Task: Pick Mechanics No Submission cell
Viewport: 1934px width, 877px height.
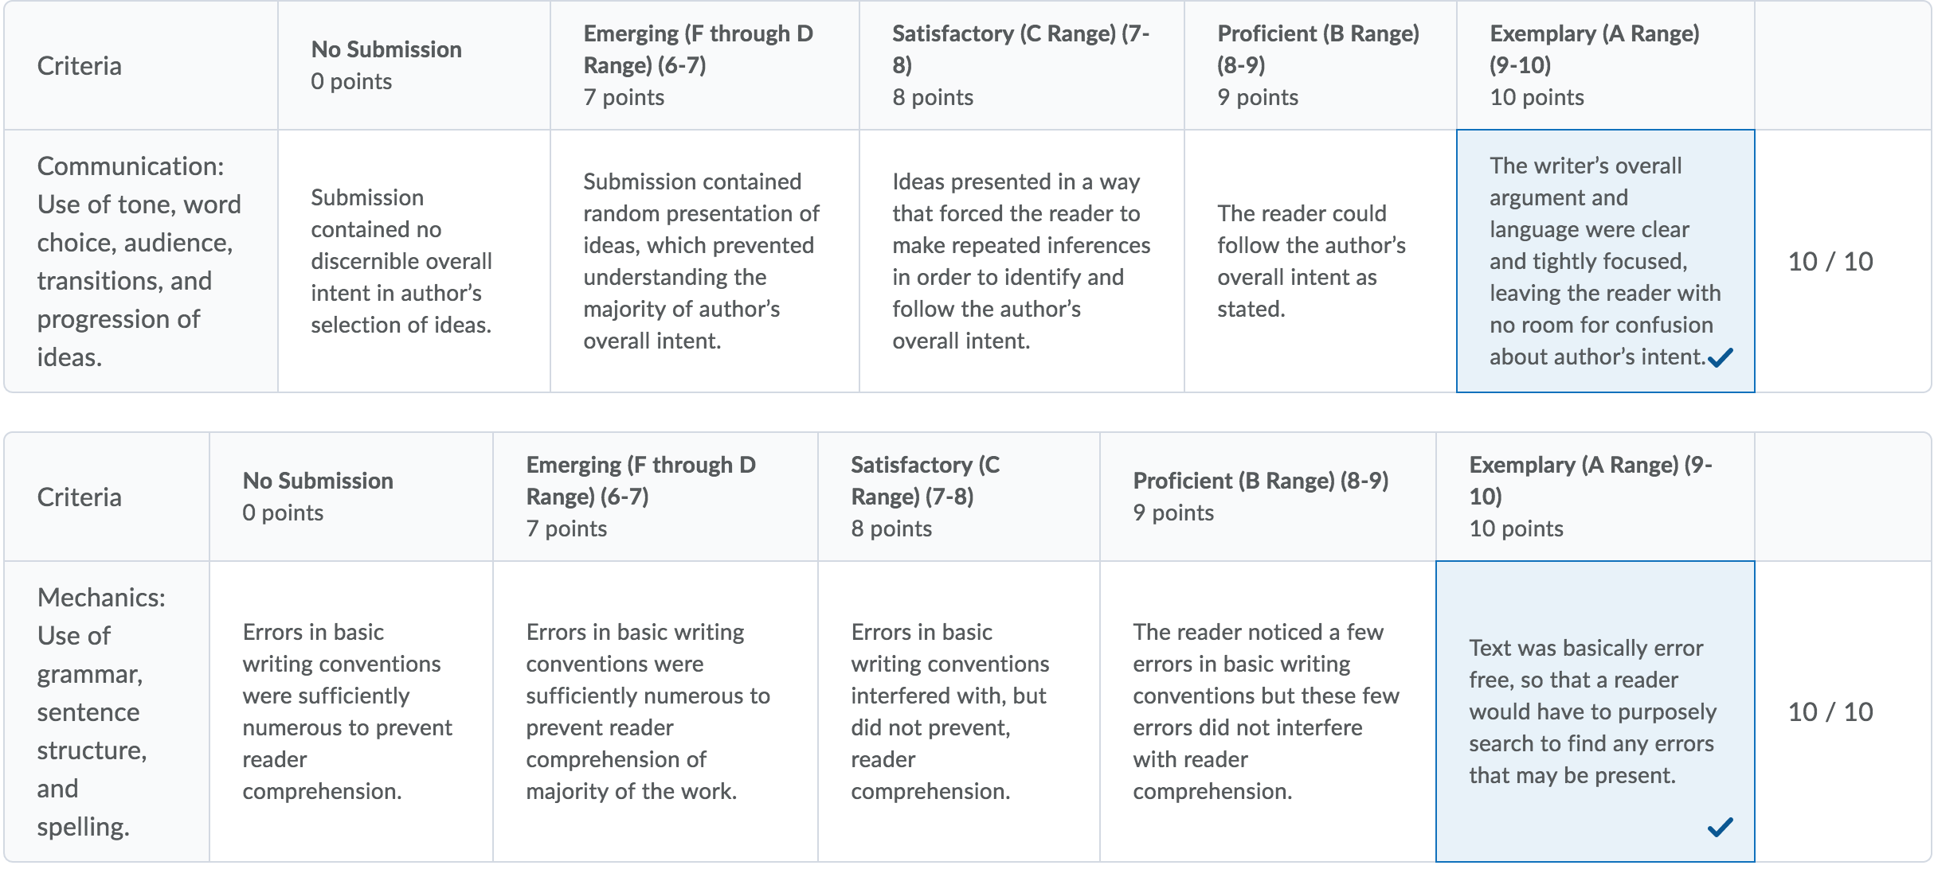Action: coord(350,711)
